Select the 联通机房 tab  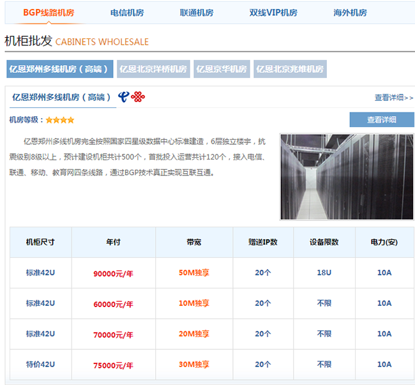tap(196, 13)
